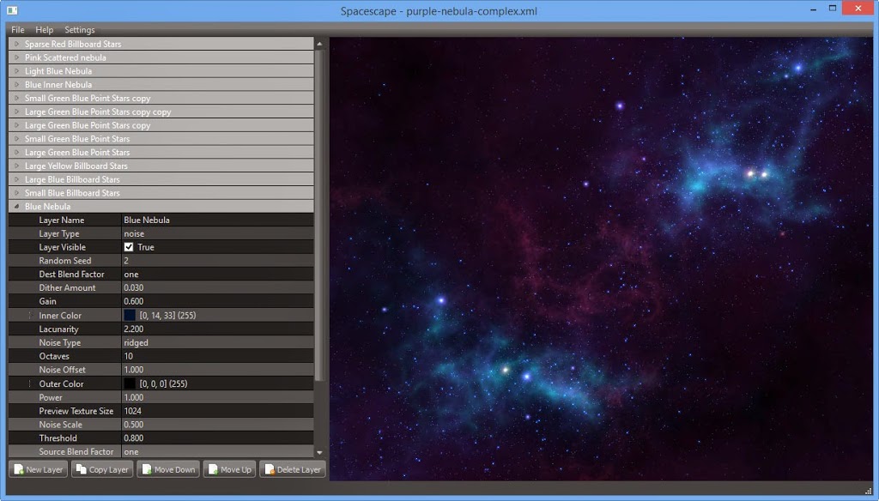Expand the Large Blue Billboard Stars layer
Image resolution: width=879 pixels, height=501 pixels.
click(16, 179)
